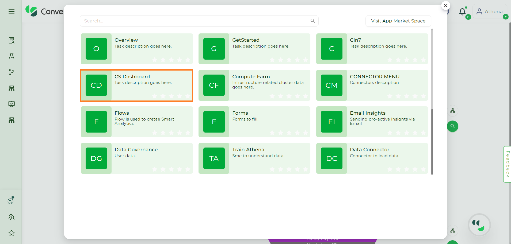
Task: Click 'Sme to understand data.' description
Action: pos(258,156)
